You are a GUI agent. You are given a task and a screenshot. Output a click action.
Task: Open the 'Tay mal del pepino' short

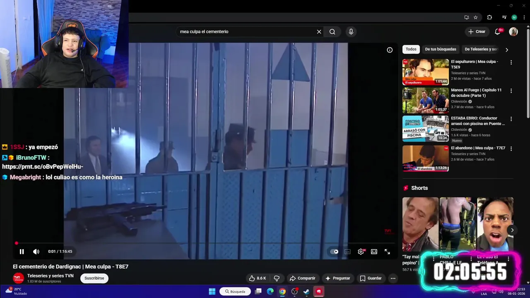[x=420, y=224]
